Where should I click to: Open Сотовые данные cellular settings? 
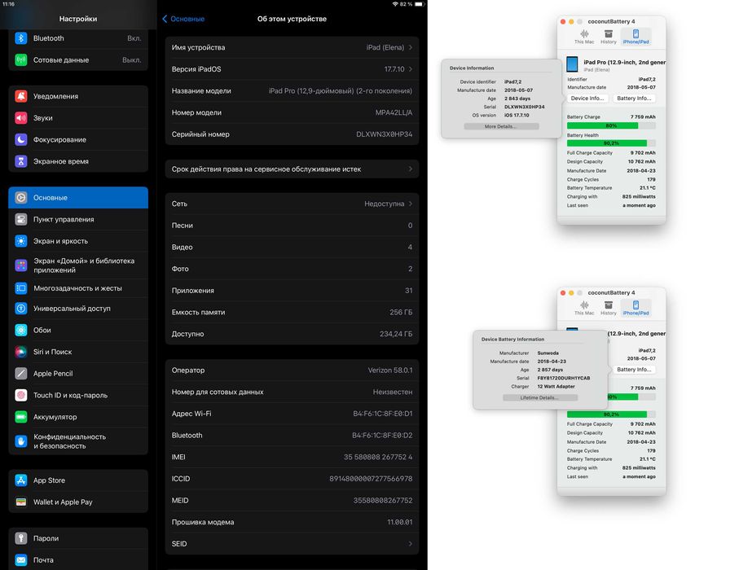[x=78, y=60]
